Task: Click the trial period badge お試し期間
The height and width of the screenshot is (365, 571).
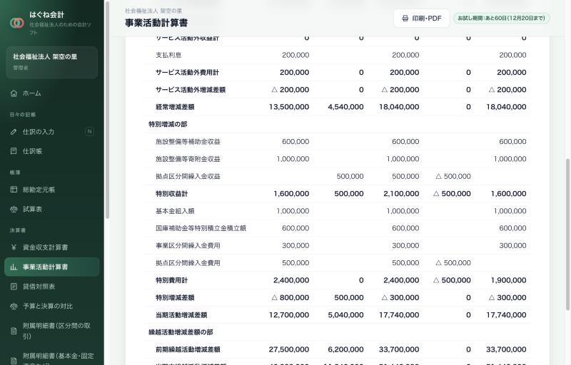Action: 502,18
